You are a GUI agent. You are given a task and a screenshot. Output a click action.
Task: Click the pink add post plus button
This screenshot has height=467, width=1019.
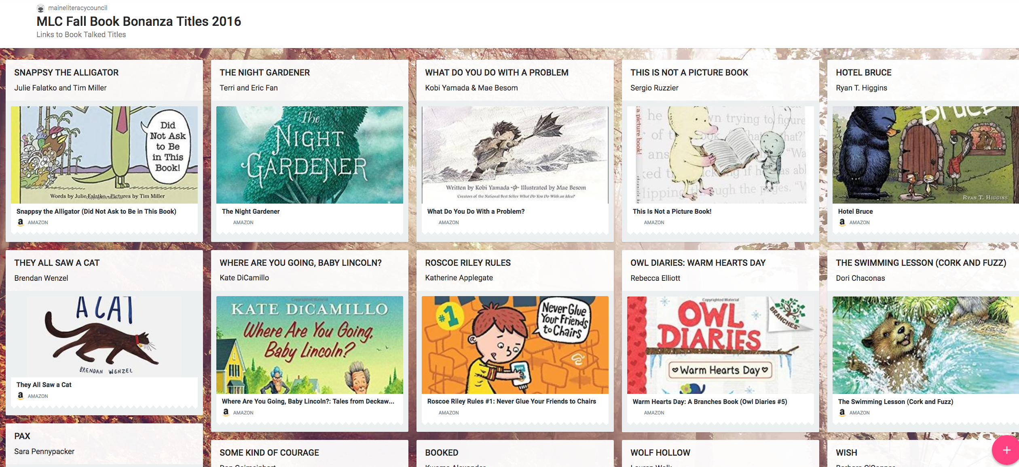pyautogui.click(x=1006, y=450)
